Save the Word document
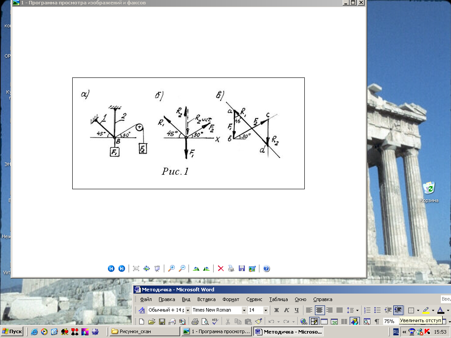The width and height of the screenshot is (451, 338). coord(162,321)
